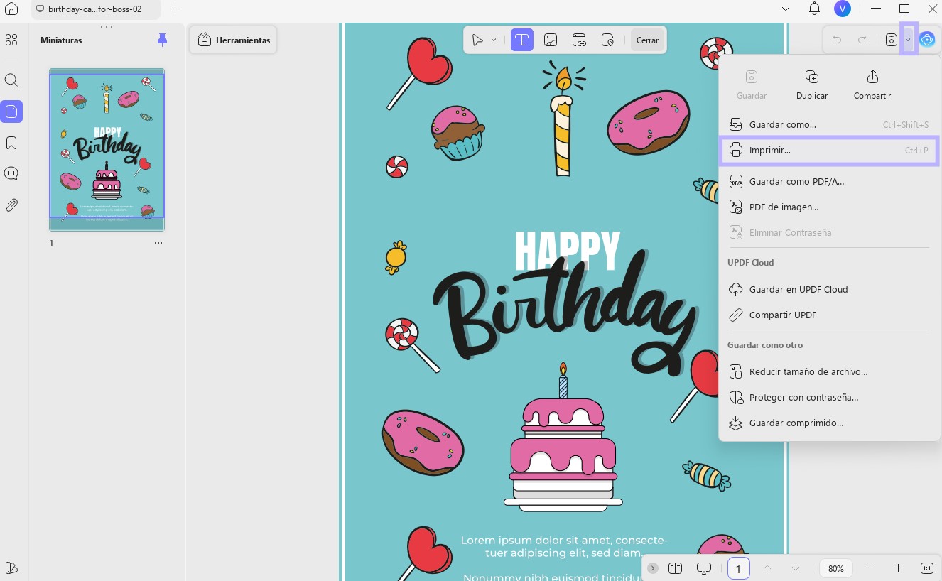The width and height of the screenshot is (942, 581).
Task: Add a new document tab
Action: coord(175,9)
